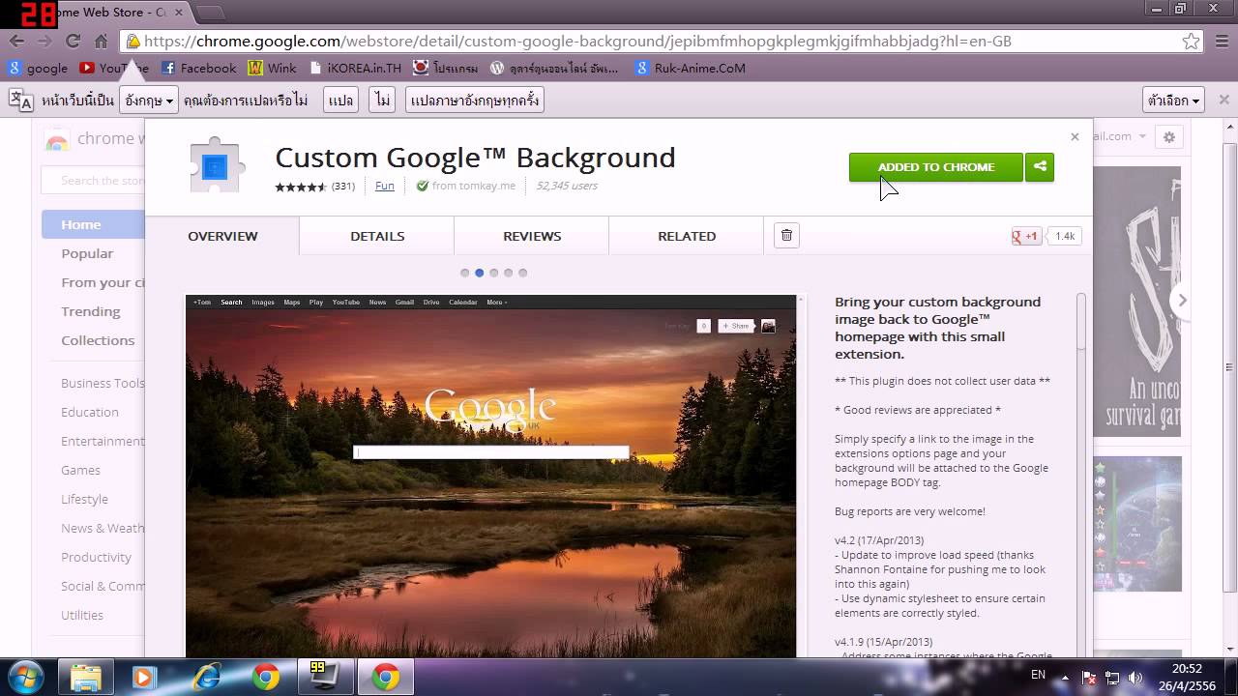Click the ไม่ (No) button

383,100
